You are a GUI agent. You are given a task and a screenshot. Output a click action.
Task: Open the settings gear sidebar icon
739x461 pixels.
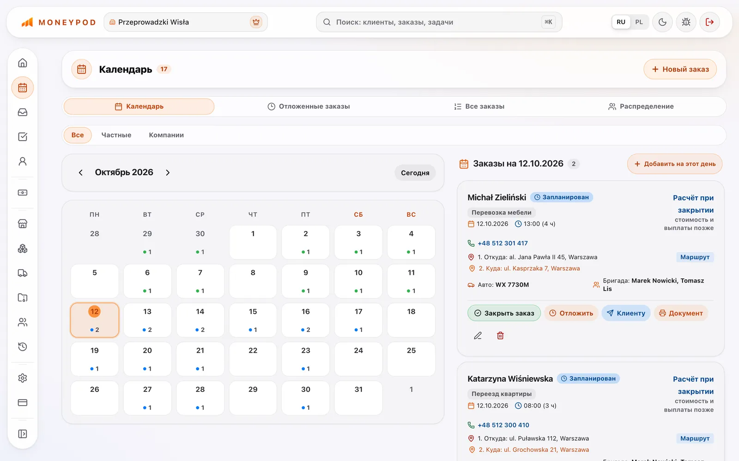click(x=23, y=378)
